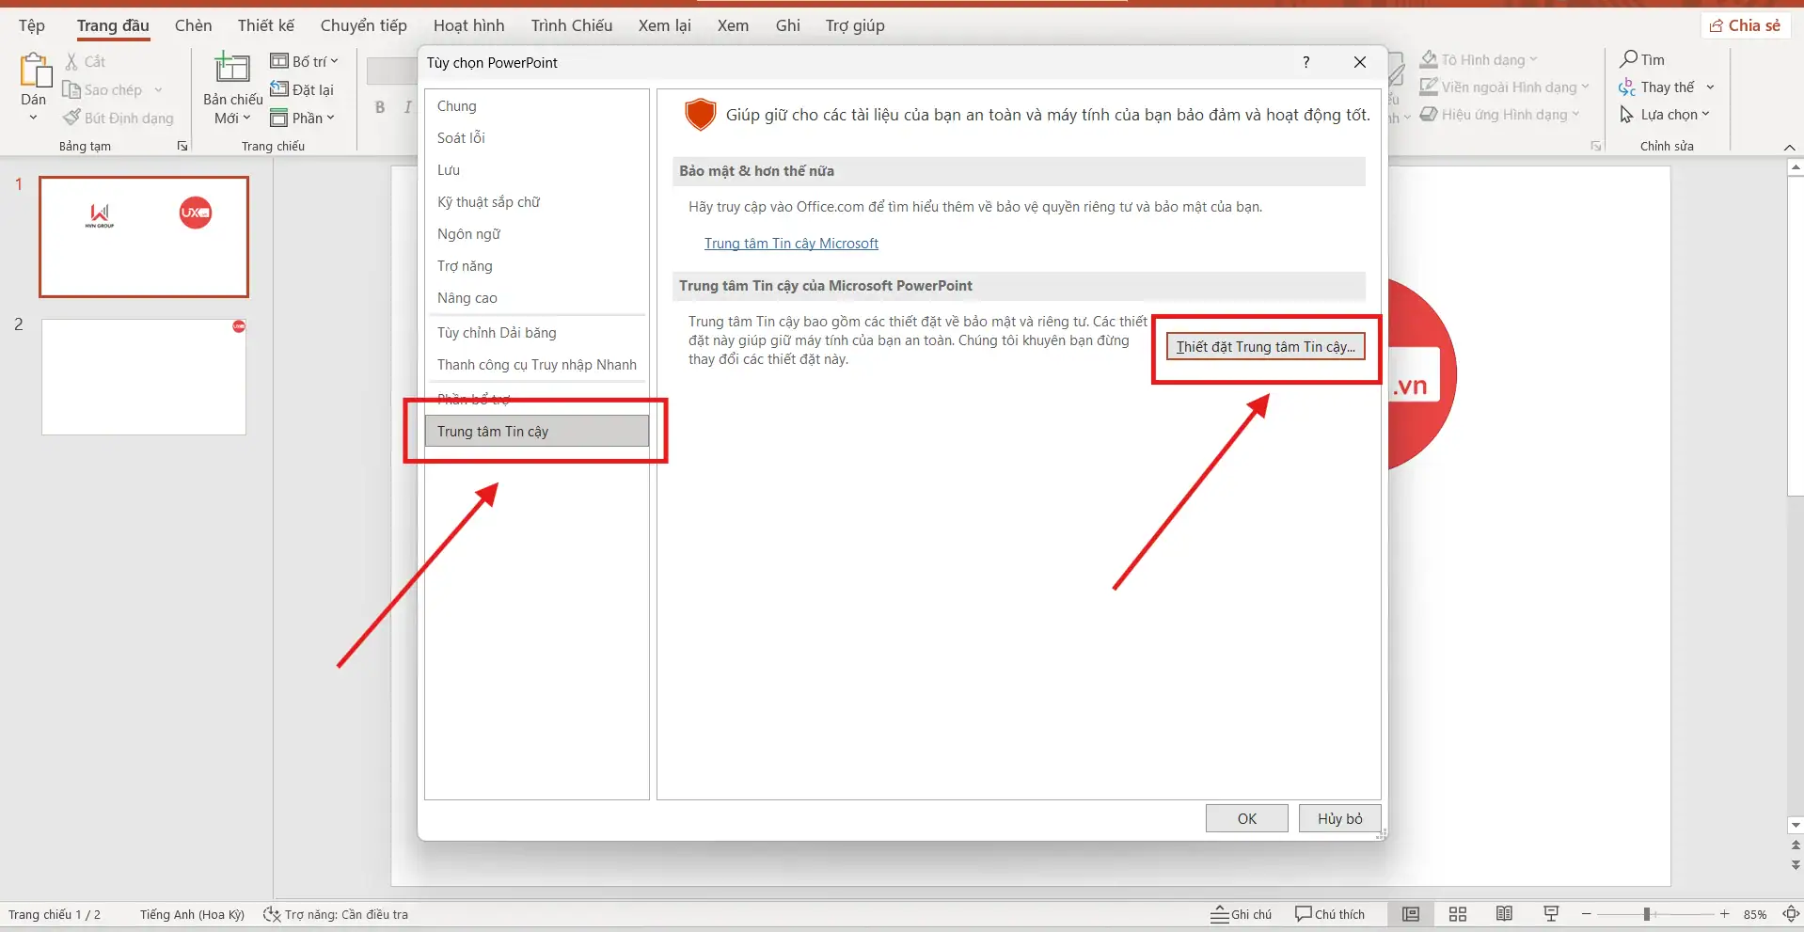The height and width of the screenshot is (932, 1804).
Task: Open the Lựa chọn dropdown
Action: point(1674,115)
